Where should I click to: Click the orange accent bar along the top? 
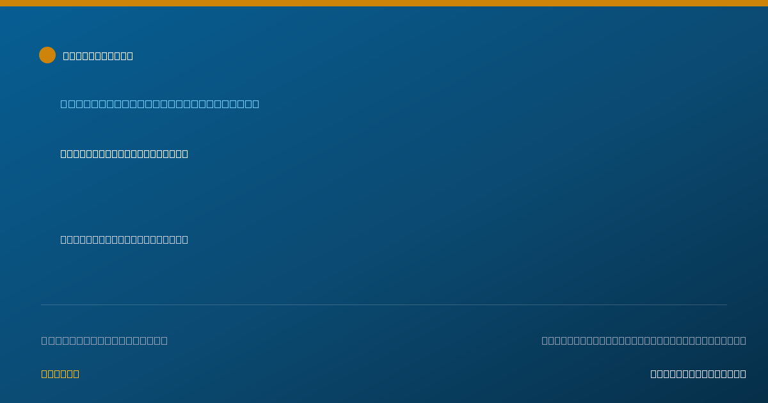coord(384,3)
